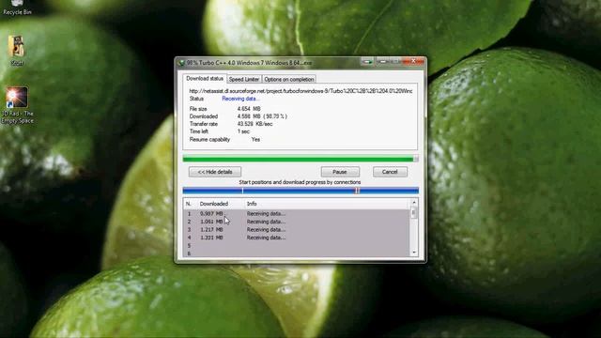
Task: Select connection number 4 row
Action: (297, 238)
